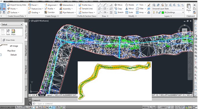Click the green B4_Buildings layer color swatch
This screenshot has height=109, width=198.
163,12
